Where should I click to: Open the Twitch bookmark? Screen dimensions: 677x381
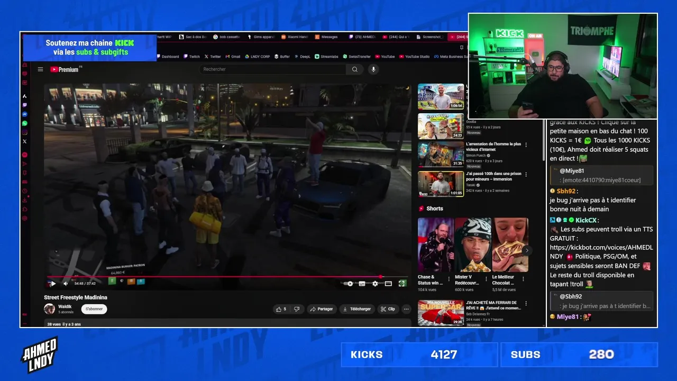coord(192,57)
